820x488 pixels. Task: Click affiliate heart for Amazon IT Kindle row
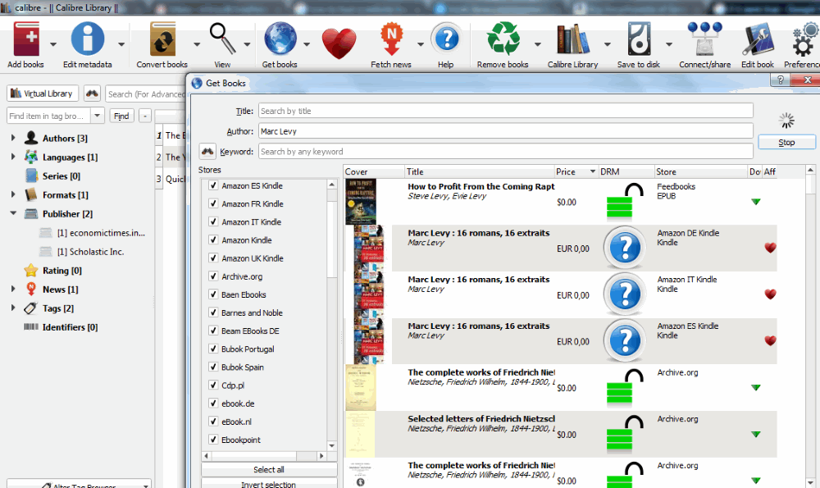pyautogui.click(x=770, y=294)
